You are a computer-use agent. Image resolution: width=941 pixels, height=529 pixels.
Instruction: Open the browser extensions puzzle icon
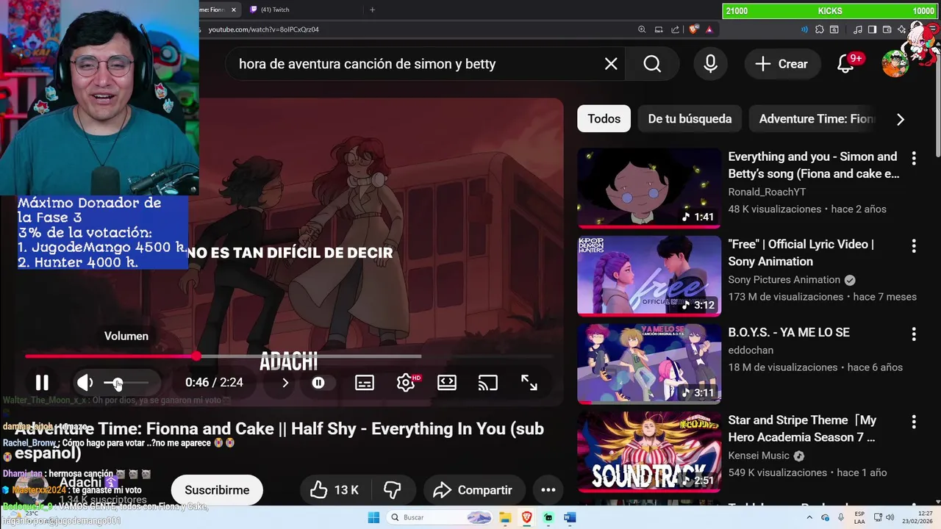820,29
